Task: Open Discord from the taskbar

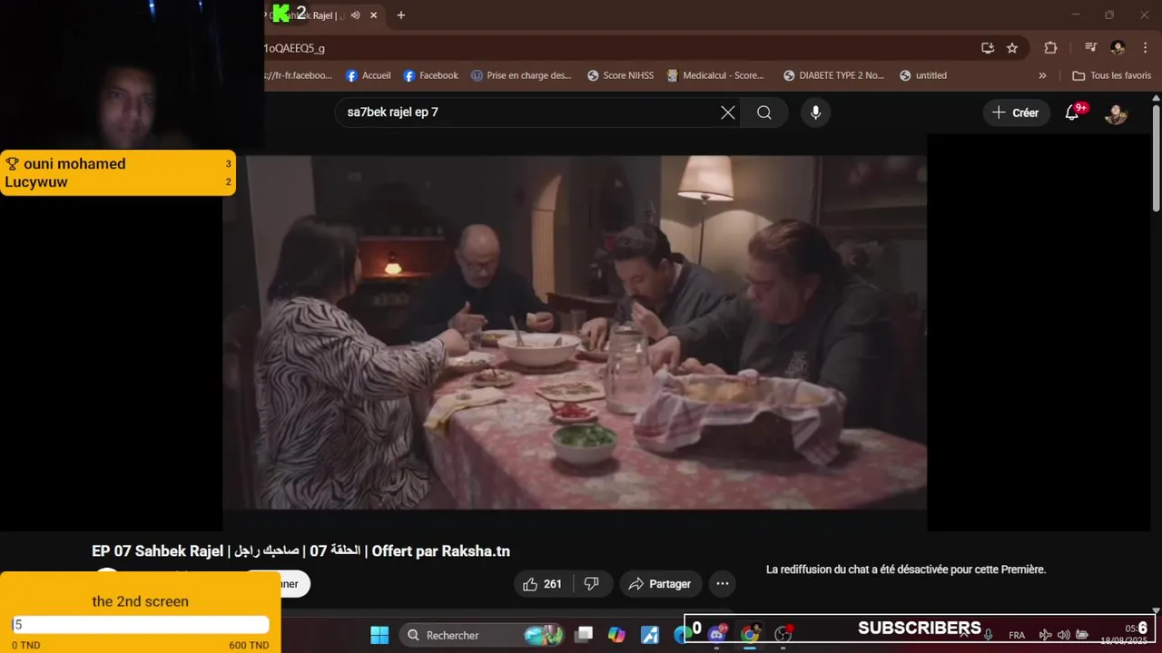Action: 716,635
